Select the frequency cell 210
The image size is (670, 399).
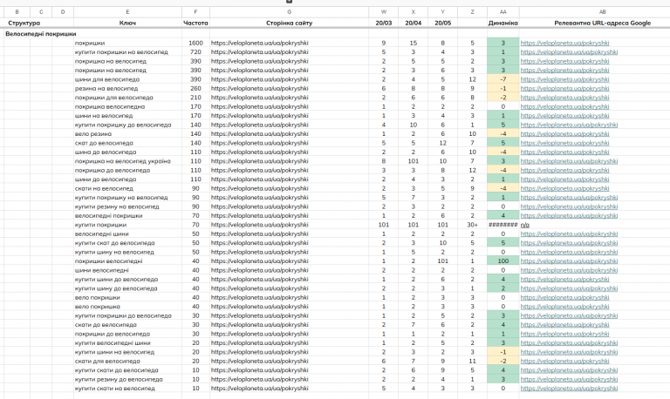[195, 98]
